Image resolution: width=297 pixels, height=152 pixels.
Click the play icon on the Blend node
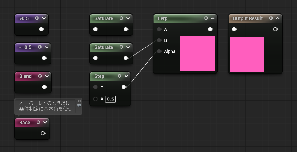click(x=40, y=76)
